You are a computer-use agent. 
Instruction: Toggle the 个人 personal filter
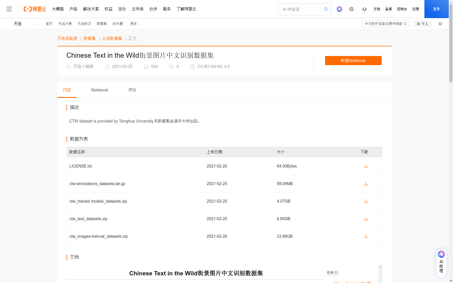(x=422, y=23)
